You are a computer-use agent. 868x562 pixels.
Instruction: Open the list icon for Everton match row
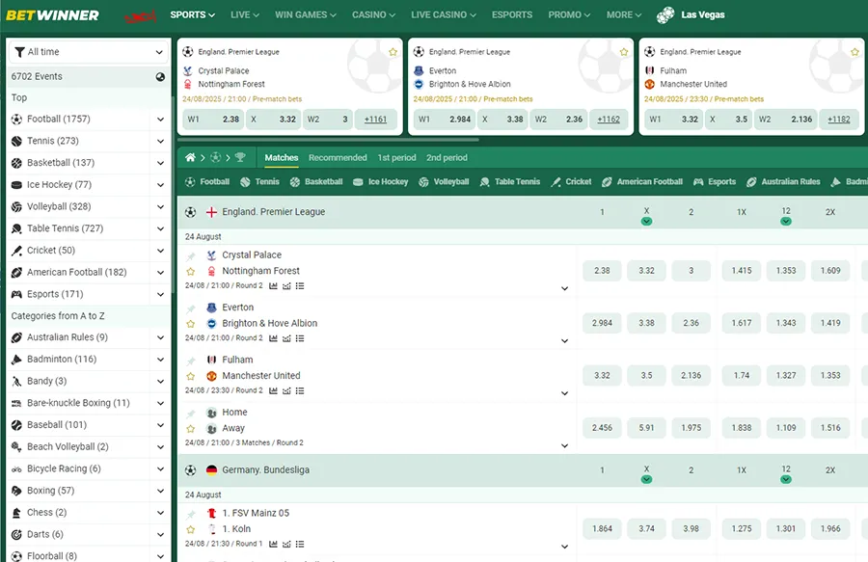(x=300, y=338)
